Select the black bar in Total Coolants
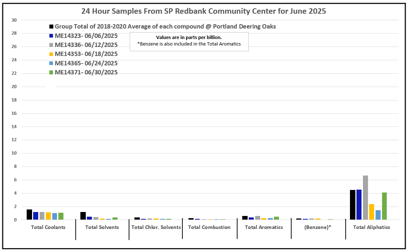This screenshot has height=251, width=408. 29,215
